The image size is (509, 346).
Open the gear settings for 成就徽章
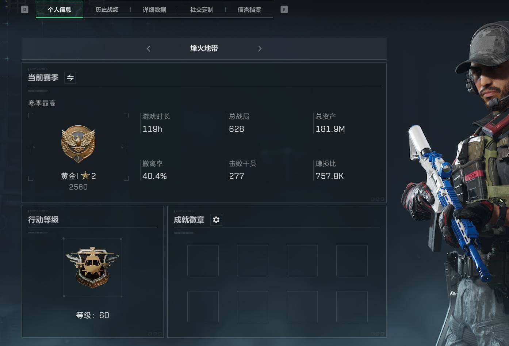[216, 220]
